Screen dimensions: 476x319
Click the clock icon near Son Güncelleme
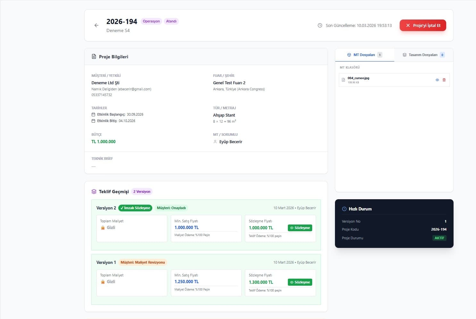click(320, 25)
